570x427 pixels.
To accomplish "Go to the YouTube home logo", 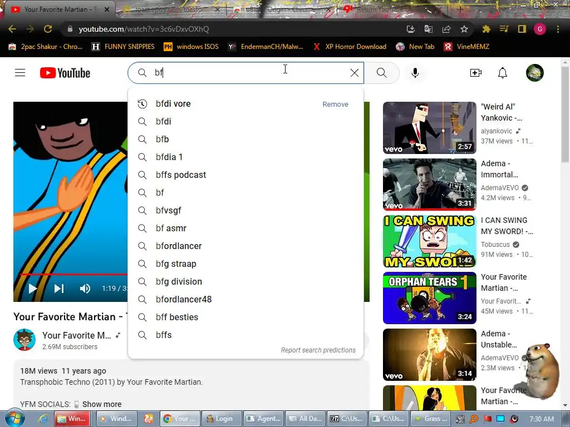I will [x=65, y=73].
